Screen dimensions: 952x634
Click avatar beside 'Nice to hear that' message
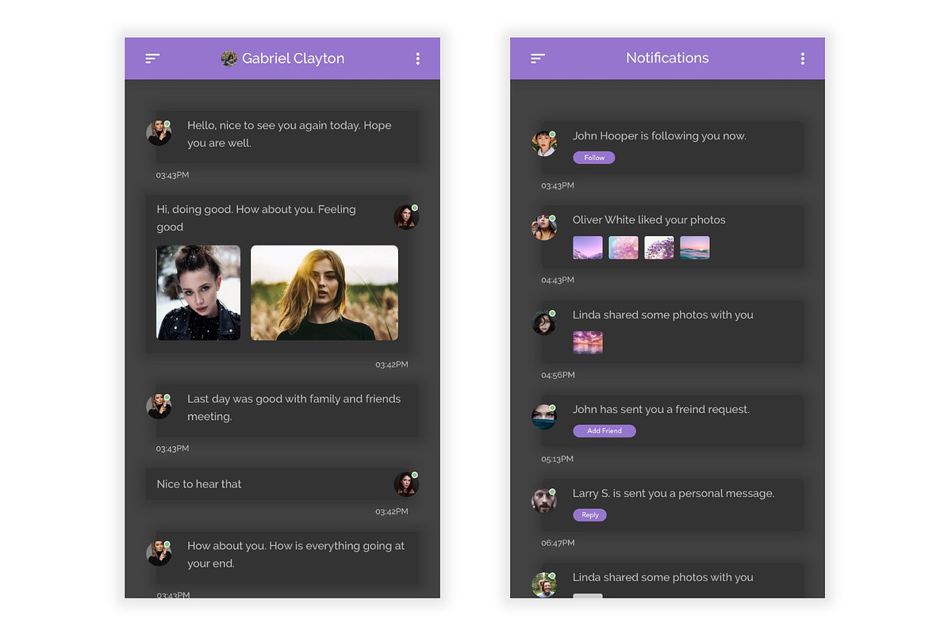click(x=406, y=483)
